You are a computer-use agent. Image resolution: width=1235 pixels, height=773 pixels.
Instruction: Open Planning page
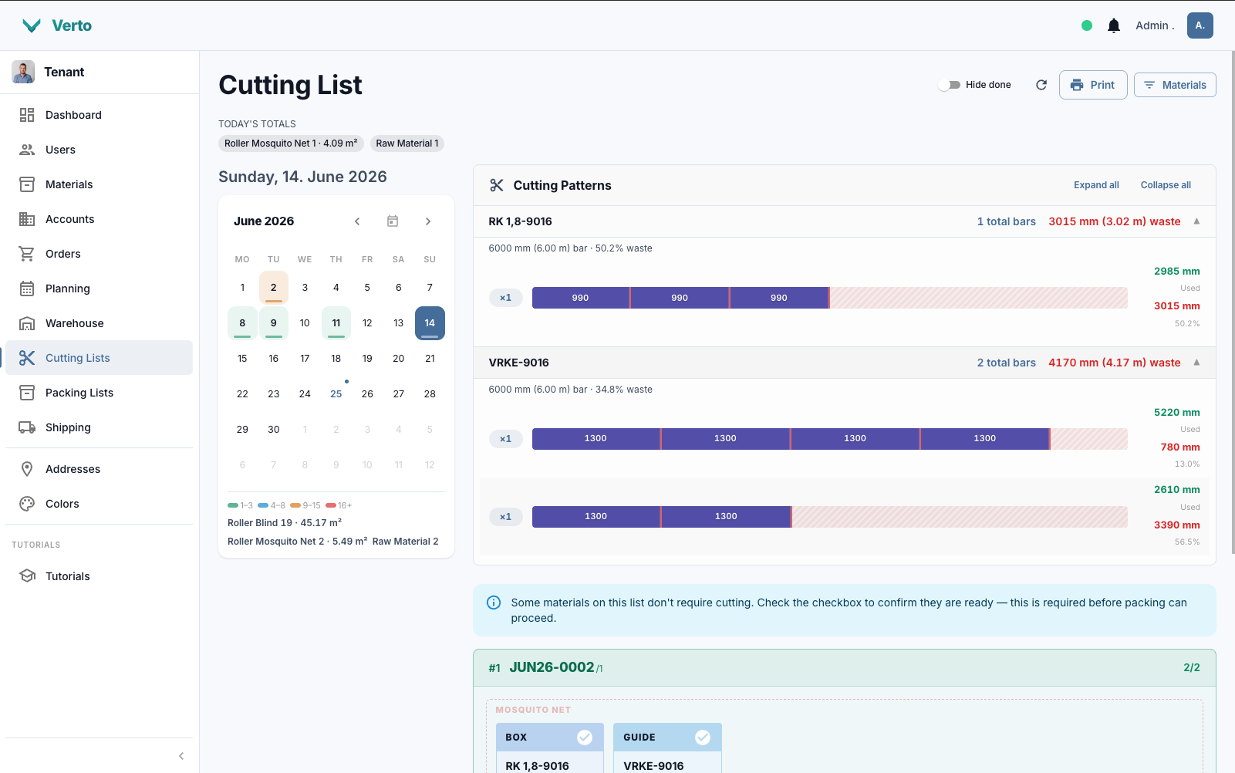[x=99, y=289]
